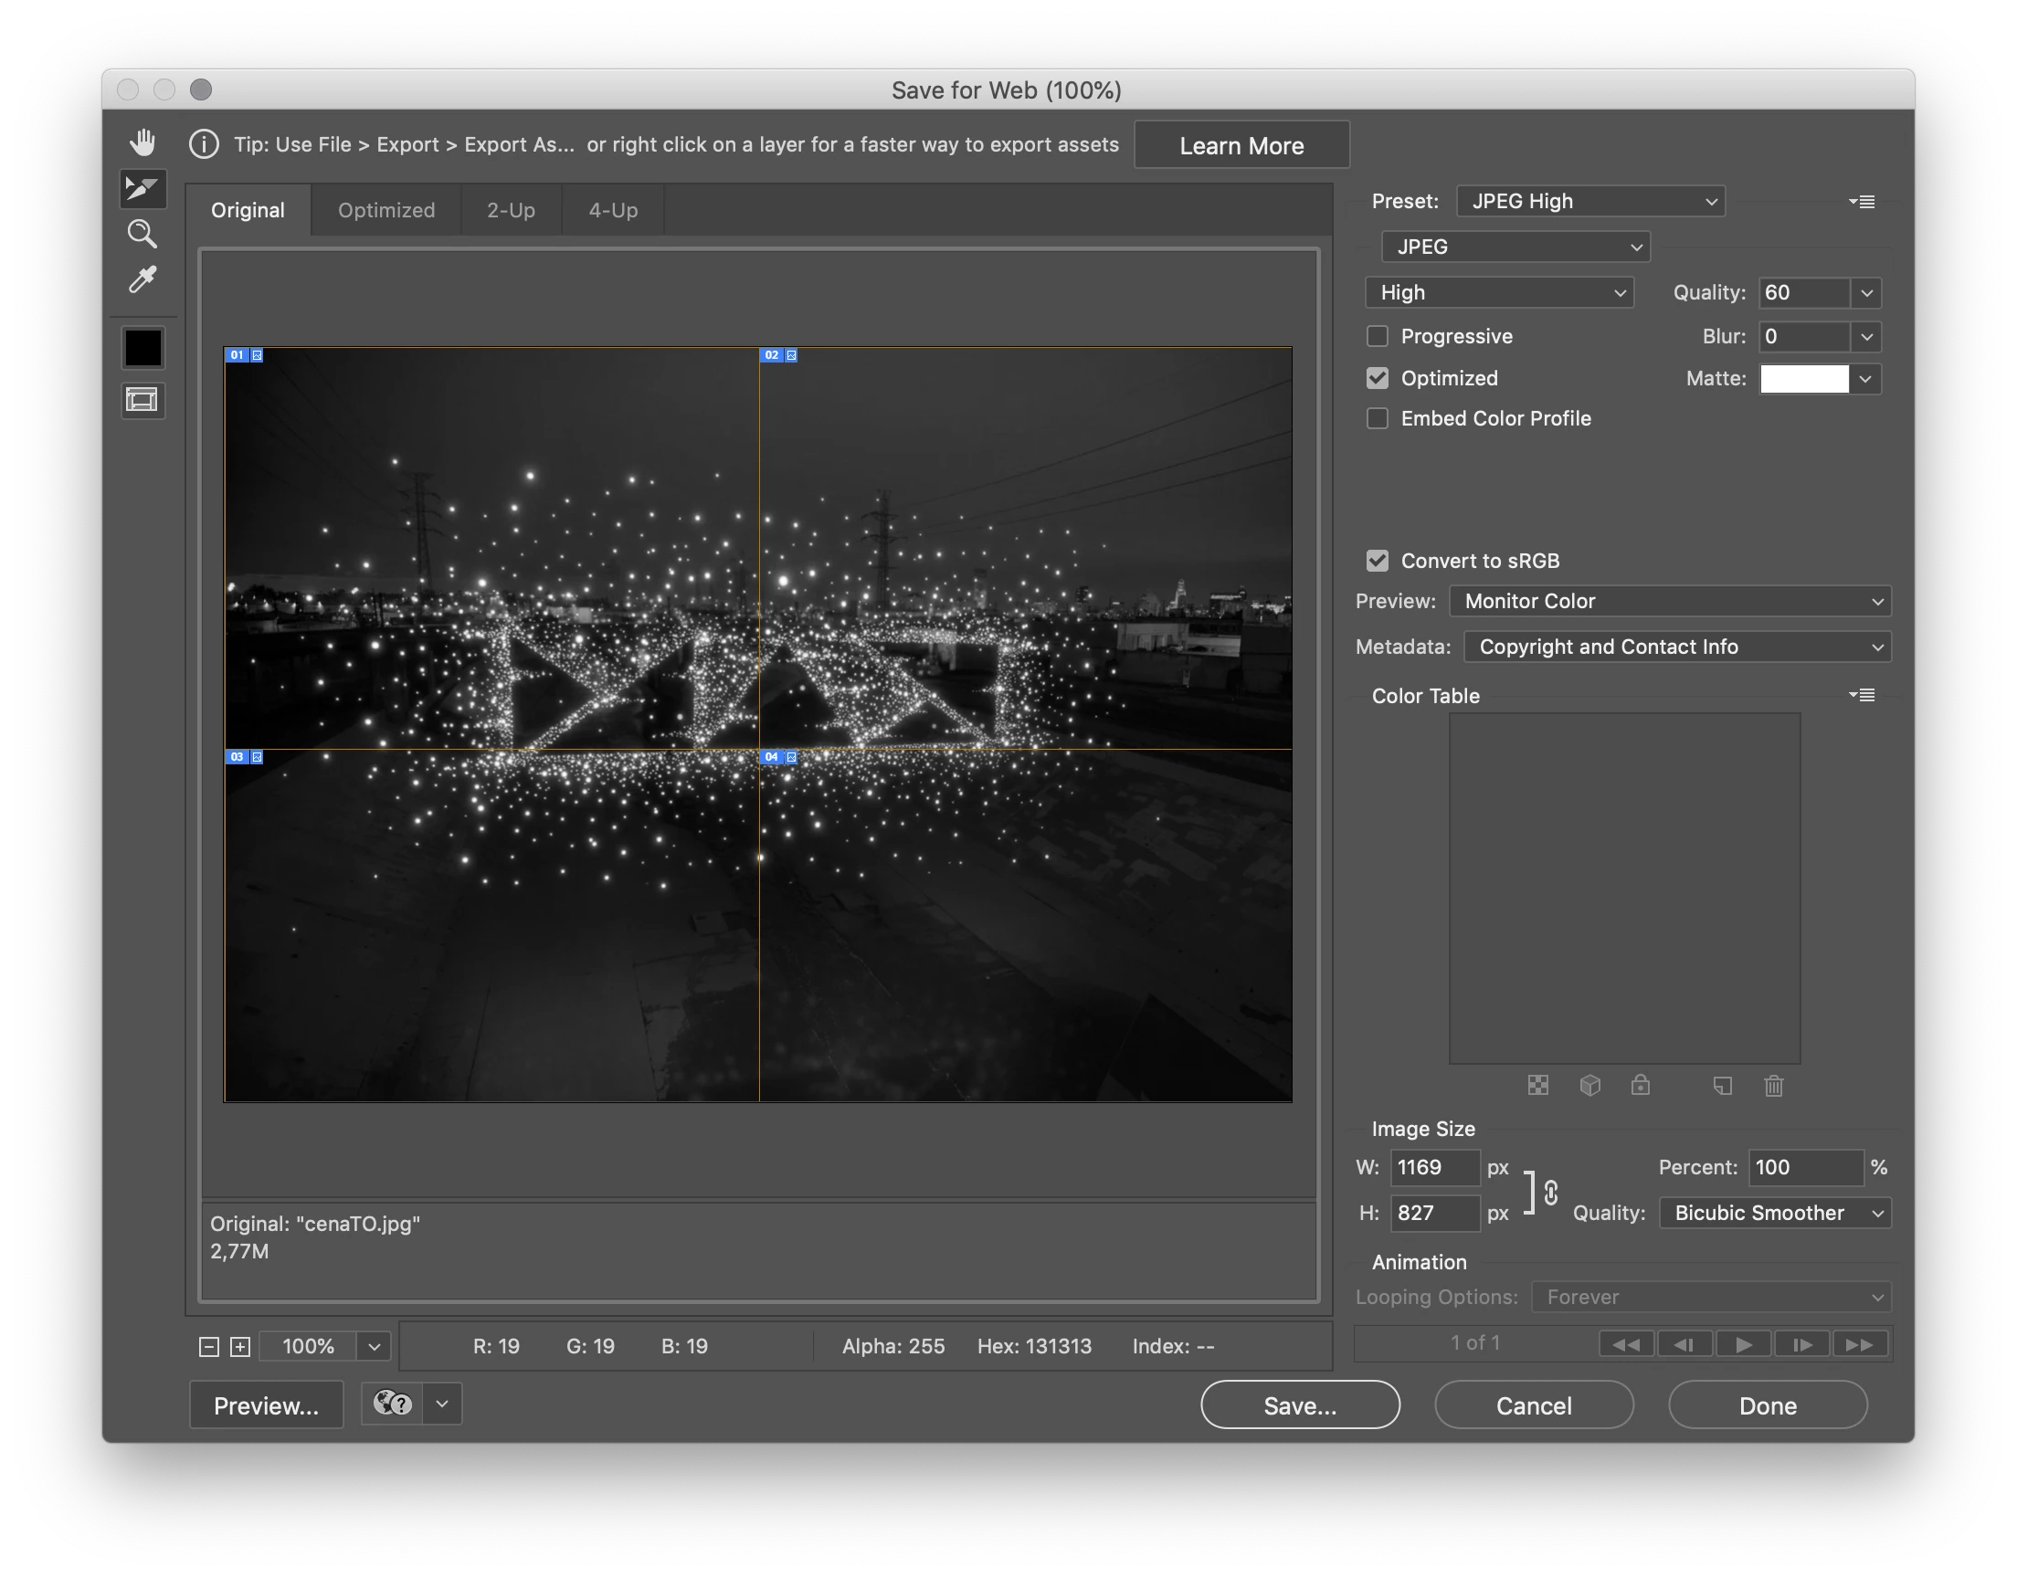The height and width of the screenshot is (1578, 2017).
Task: Switch to the Optimized tab
Action: click(386, 211)
